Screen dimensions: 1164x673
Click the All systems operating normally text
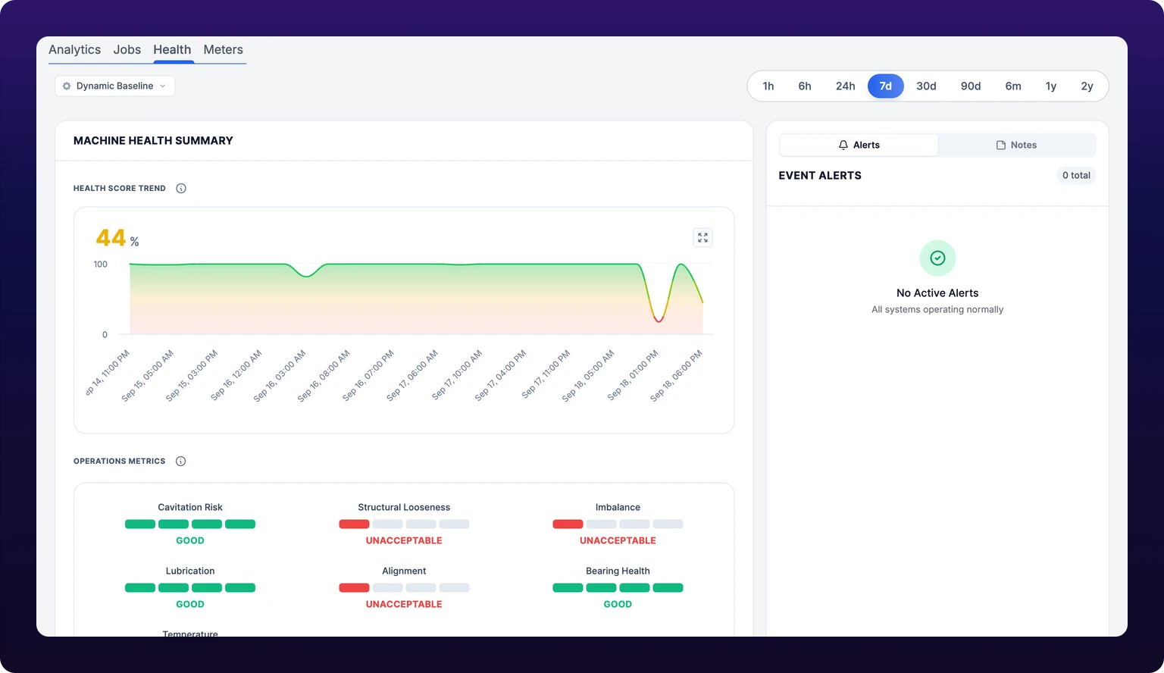(937, 310)
